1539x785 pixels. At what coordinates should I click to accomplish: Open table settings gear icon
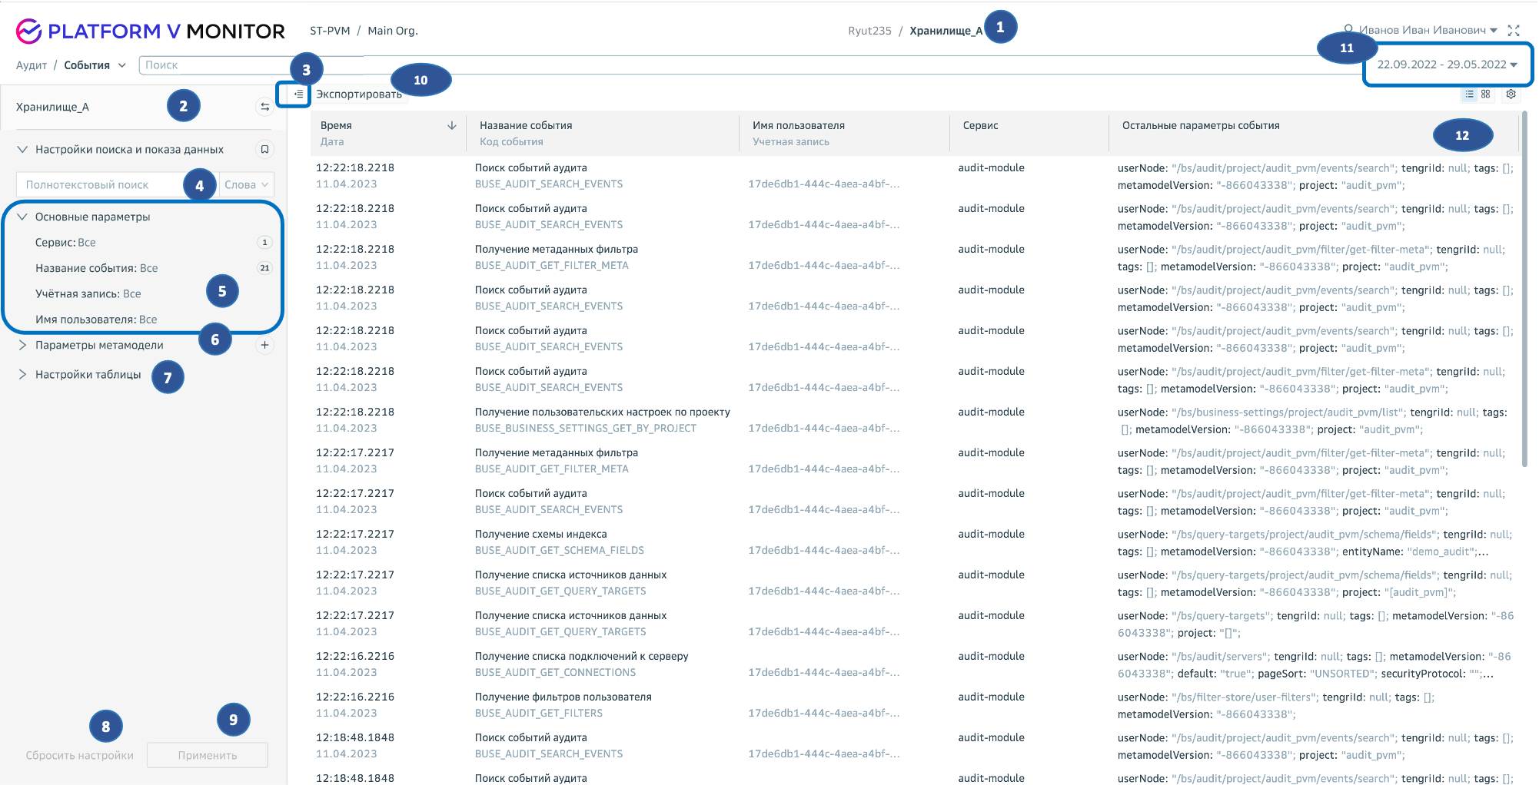point(1511,94)
